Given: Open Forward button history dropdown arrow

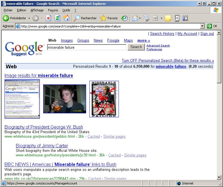Looking at the screenshot, I should coord(42,18).
